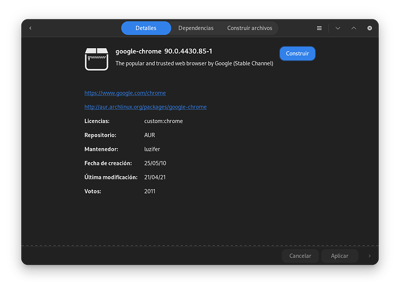
Task: Open the aur.archlinux.org package link
Action: point(146,107)
